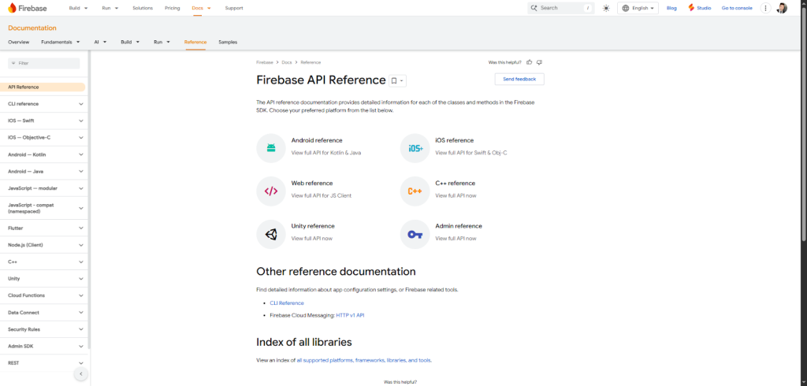Screen dimensions: 807x386
Task: Click the Send feedback button
Action: click(x=519, y=79)
